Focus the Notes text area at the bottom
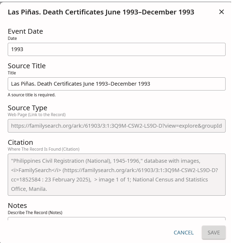 tap(116, 219)
